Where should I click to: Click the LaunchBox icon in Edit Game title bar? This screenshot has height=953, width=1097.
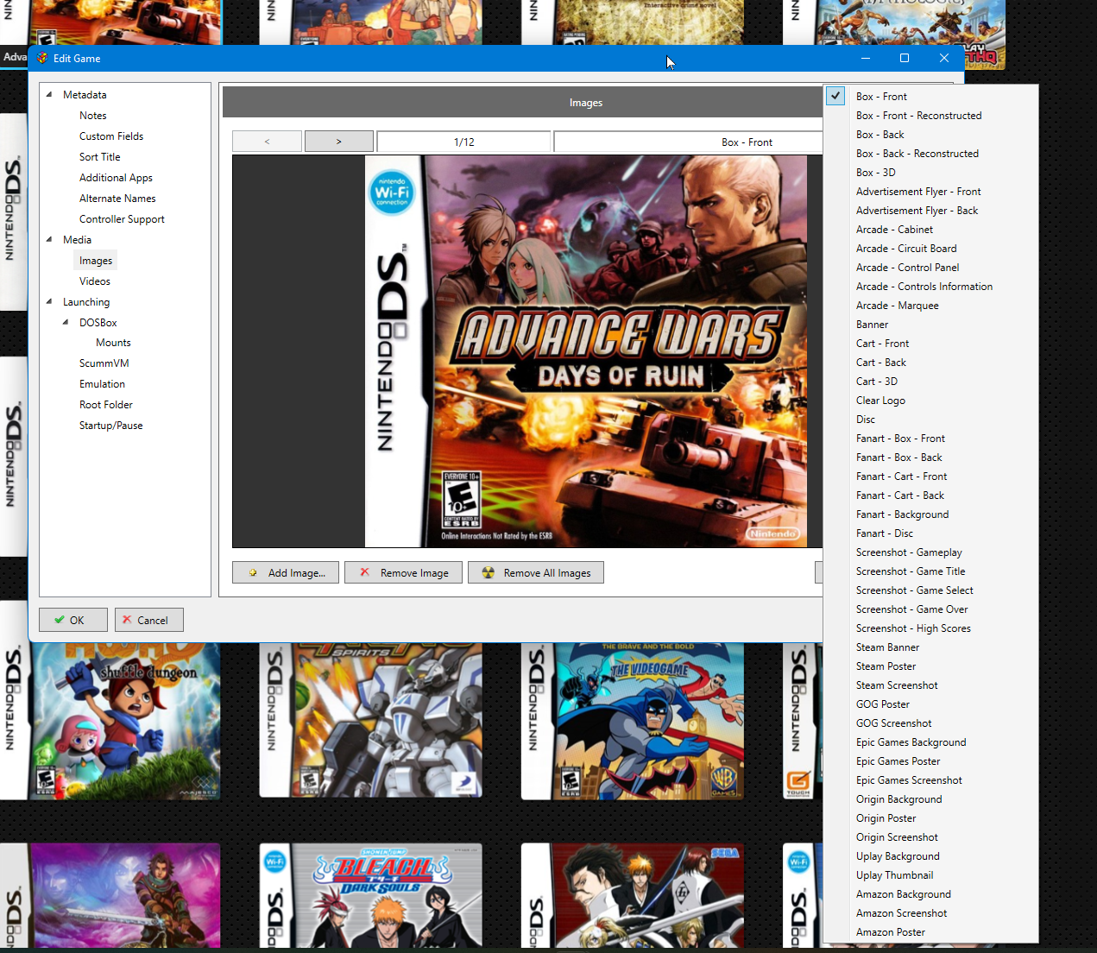tap(42, 59)
